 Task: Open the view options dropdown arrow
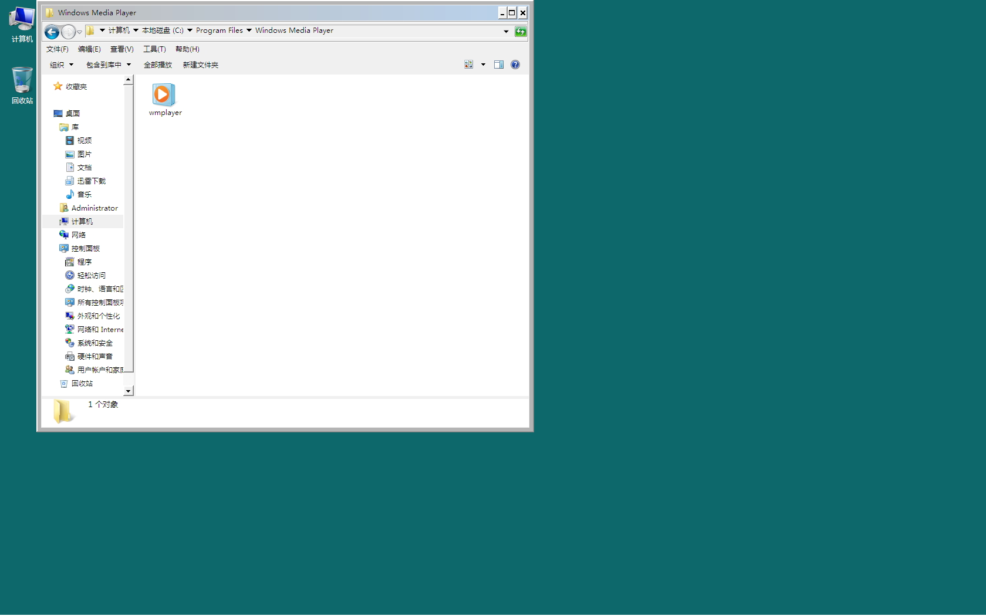tap(483, 65)
